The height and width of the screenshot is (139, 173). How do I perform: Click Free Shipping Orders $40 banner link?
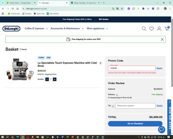[x=77, y=19]
